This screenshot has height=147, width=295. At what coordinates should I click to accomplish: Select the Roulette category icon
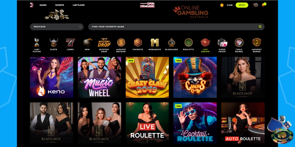pos(188,42)
